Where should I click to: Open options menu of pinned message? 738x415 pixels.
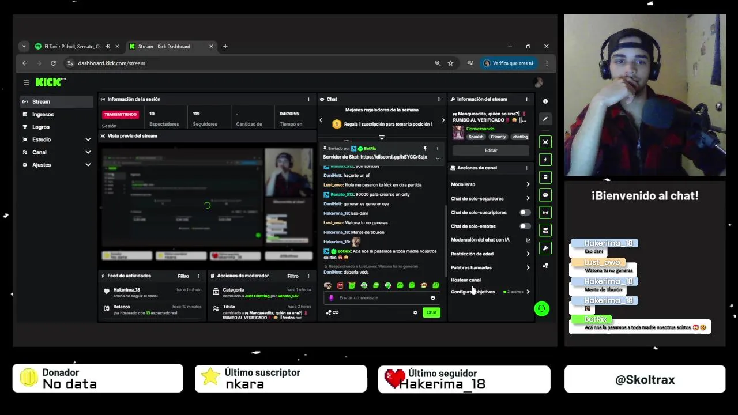click(x=438, y=149)
